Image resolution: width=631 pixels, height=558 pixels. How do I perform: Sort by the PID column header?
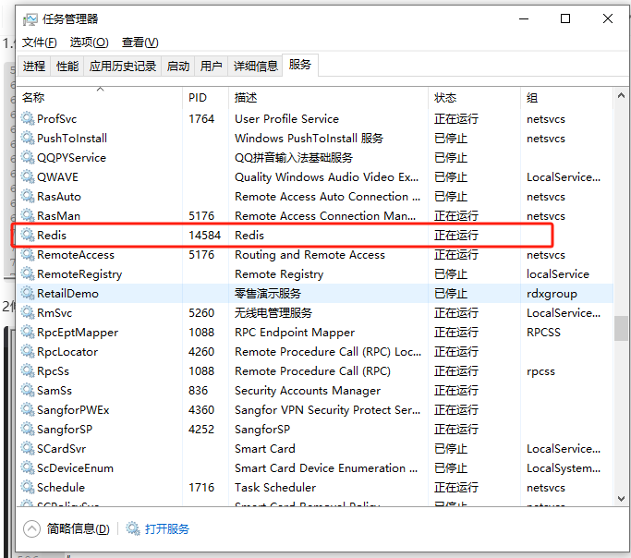pyautogui.click(x=206, y=97)
